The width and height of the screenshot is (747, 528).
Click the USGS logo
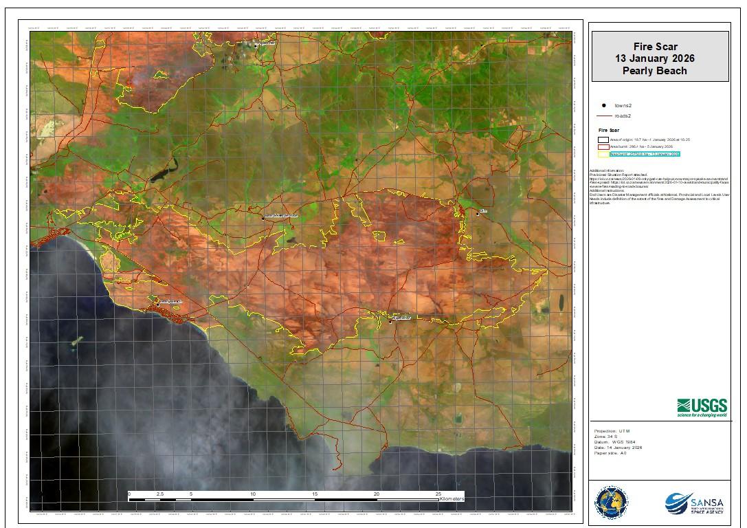point(701,408)
